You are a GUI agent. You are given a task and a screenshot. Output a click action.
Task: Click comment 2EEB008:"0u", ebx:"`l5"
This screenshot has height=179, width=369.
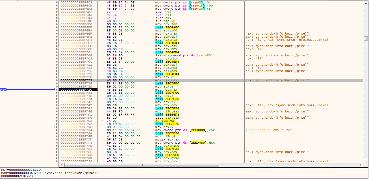268,130
